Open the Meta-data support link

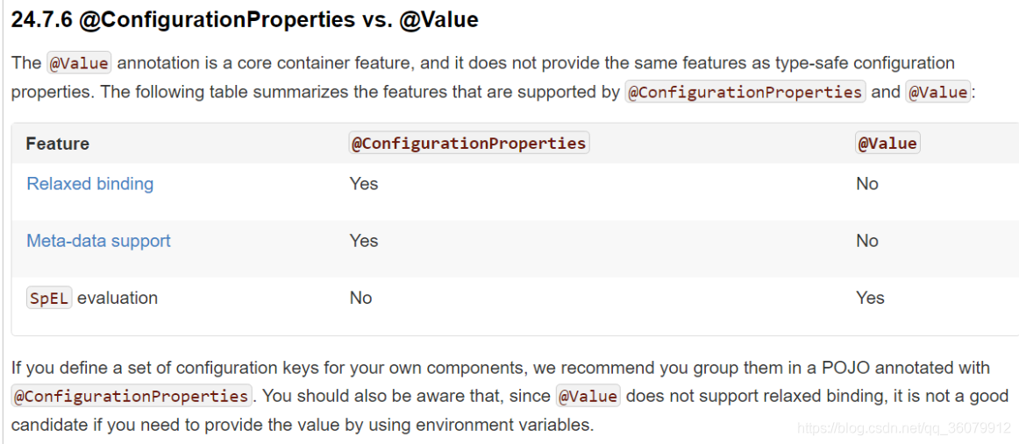click(98, 241)
